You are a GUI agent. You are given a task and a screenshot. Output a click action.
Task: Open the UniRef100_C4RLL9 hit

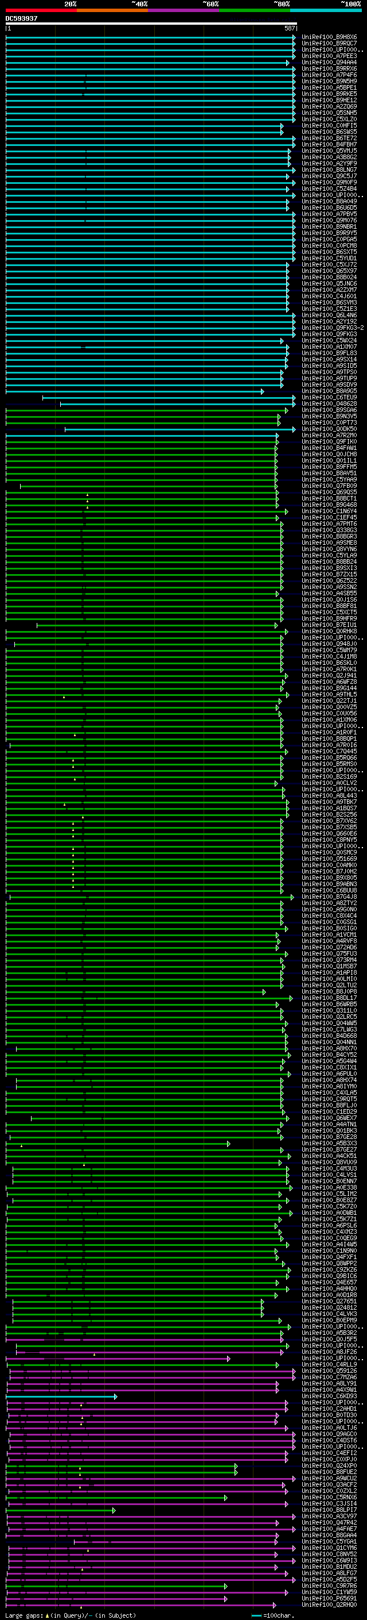point(329,1365)
